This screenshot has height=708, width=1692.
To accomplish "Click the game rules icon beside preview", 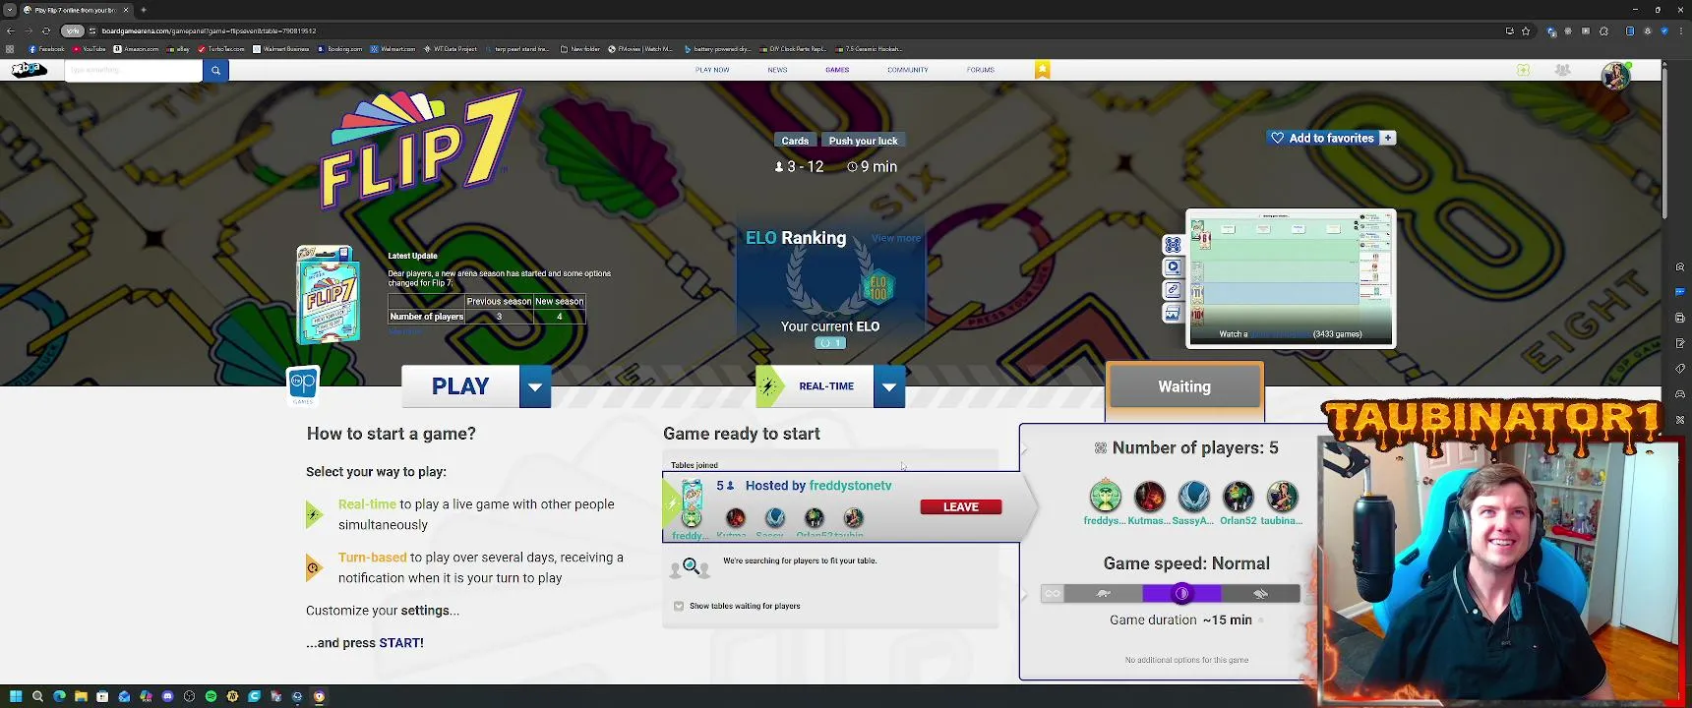I will [x=1173, y=244].
